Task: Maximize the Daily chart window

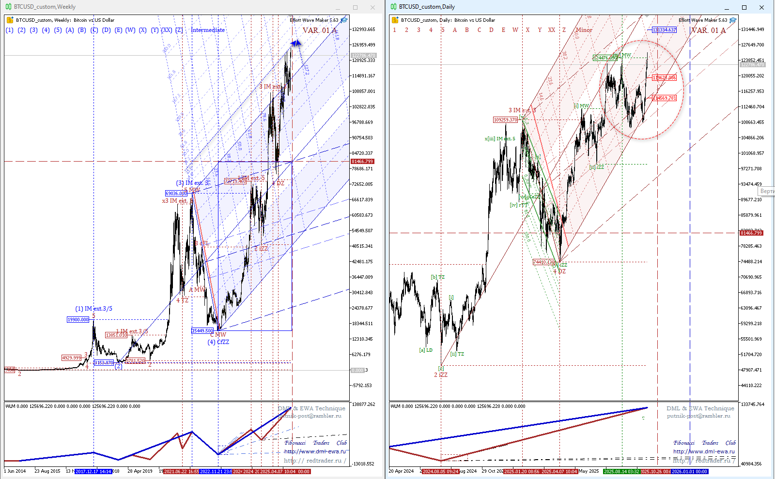Action: (x=744, y=7)
